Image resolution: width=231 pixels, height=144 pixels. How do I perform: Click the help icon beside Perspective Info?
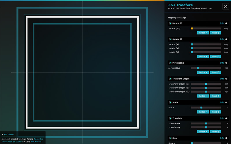[x=226, y=63]
